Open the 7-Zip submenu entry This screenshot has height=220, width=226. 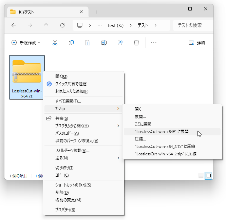pyautogui.click(x=83, y=109)
